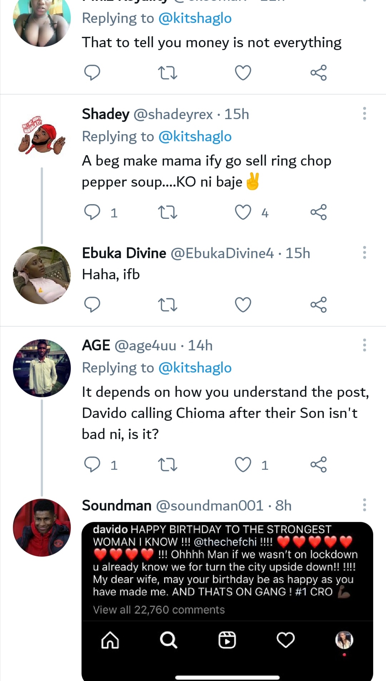Open more options for Shadey's tweet

pos(364,113)
